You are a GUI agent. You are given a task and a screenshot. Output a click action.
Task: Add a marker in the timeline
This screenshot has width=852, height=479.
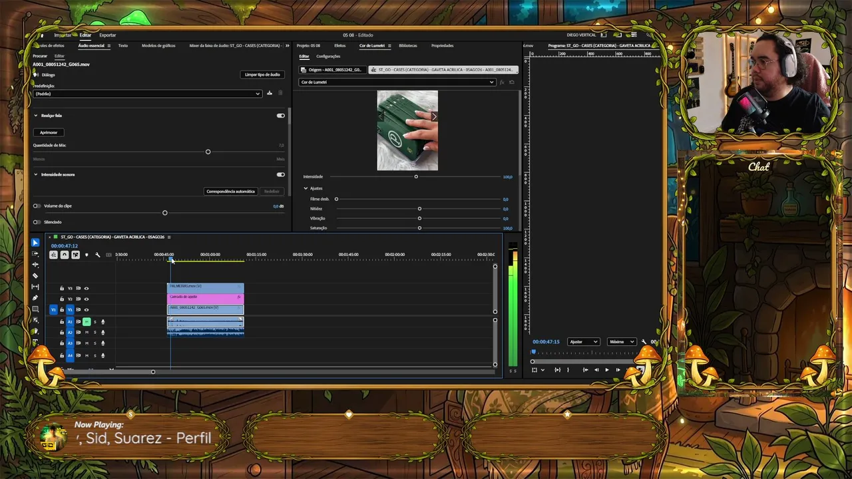tap(87, 255)
